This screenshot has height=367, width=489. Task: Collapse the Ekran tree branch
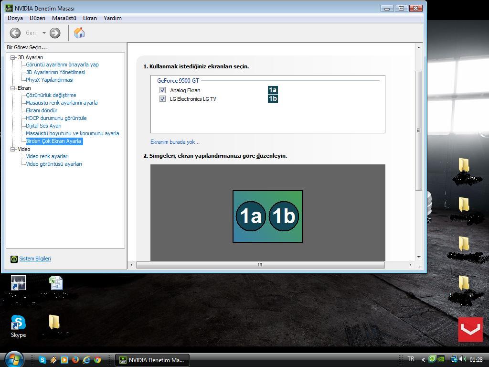[x=13, y=88]
